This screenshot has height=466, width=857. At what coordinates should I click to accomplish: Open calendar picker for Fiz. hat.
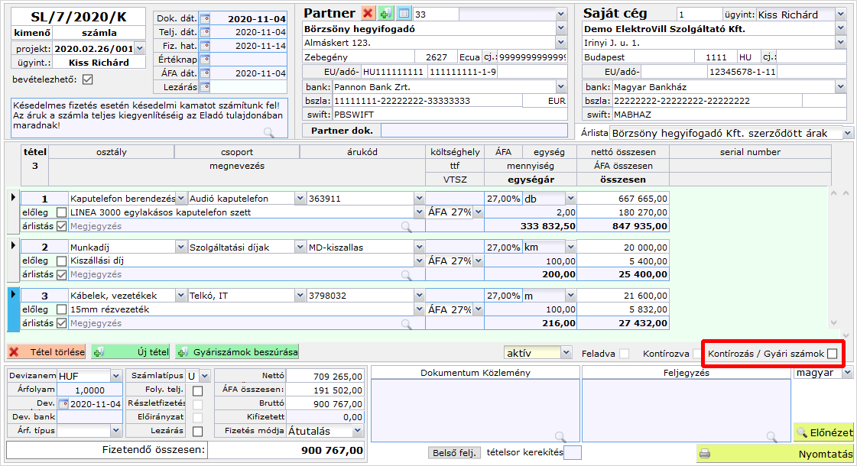pyautogui.click(x=204, y=46)
